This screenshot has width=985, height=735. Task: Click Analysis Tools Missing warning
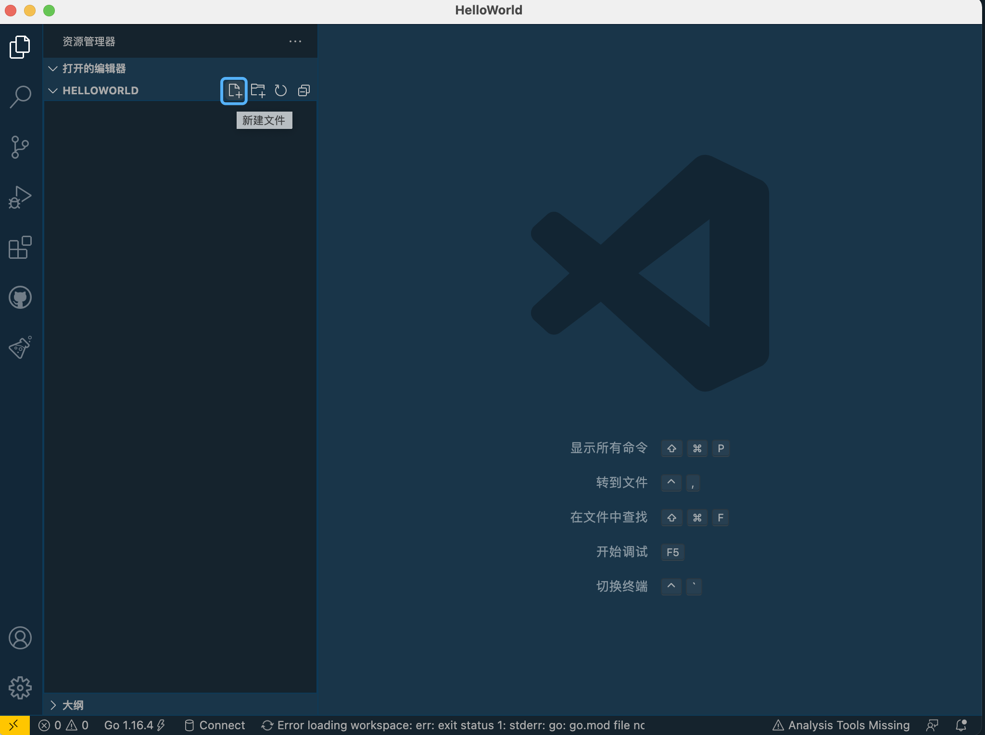841,725
